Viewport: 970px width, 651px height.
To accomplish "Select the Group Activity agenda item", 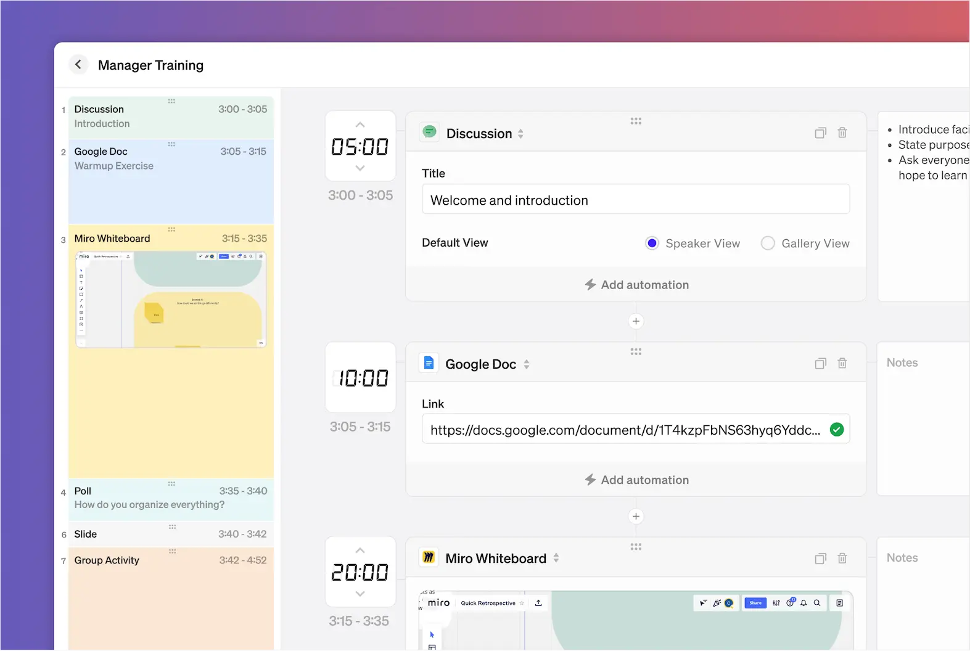I will [x=171, y=598].
